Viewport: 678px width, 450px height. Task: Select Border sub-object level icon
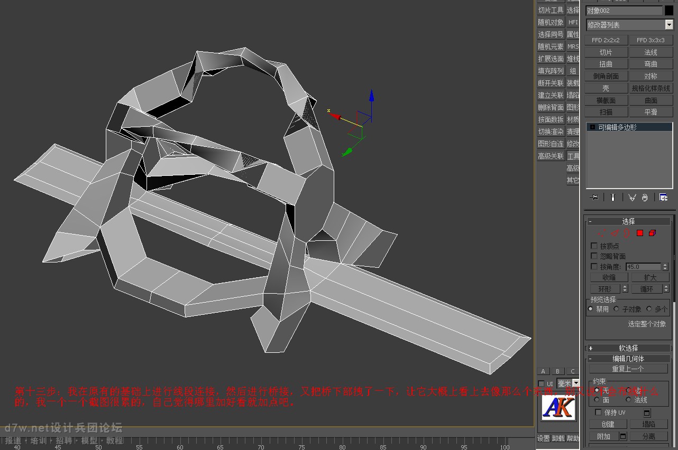[x=627, y=233]
